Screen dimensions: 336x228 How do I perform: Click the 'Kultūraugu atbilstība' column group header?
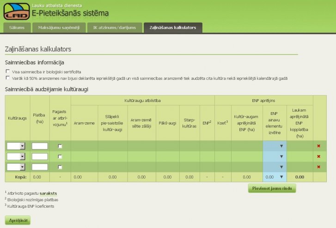(x=142, y=101)
